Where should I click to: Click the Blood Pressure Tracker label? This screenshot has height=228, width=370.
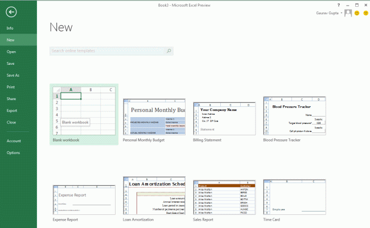click(282, 140)
